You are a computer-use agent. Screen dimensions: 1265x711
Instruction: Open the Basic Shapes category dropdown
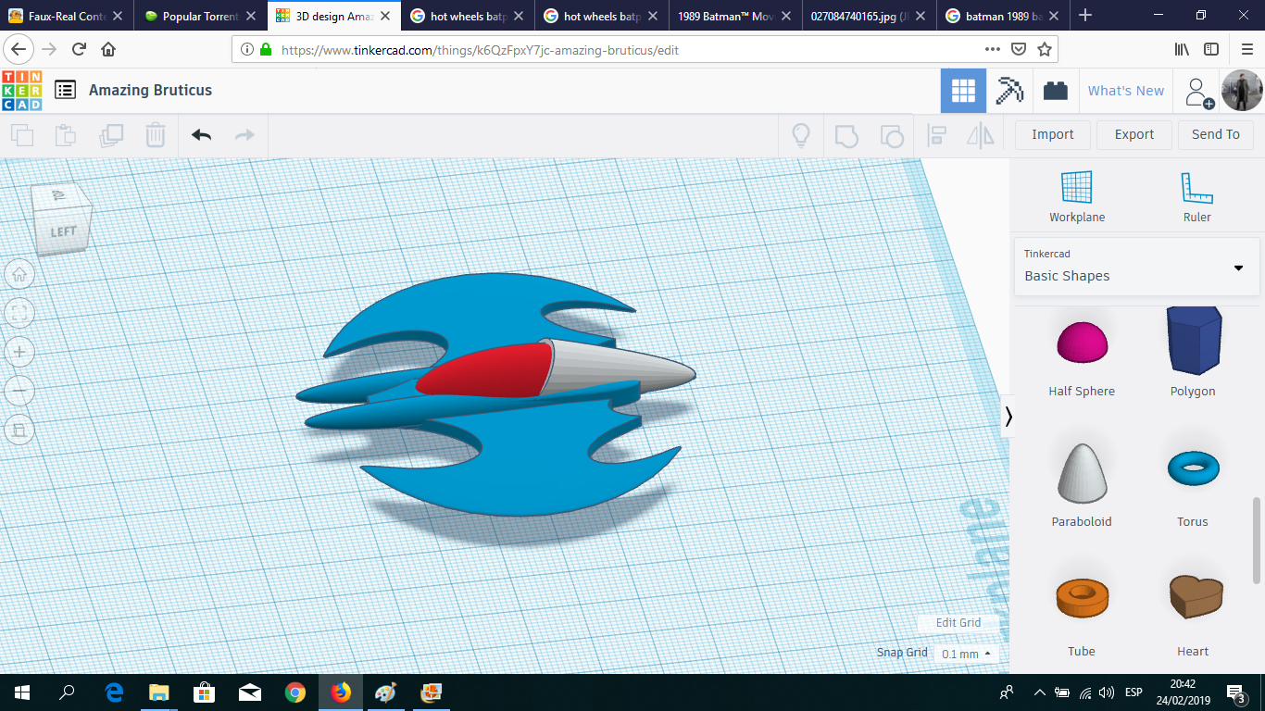point(1136,267)
